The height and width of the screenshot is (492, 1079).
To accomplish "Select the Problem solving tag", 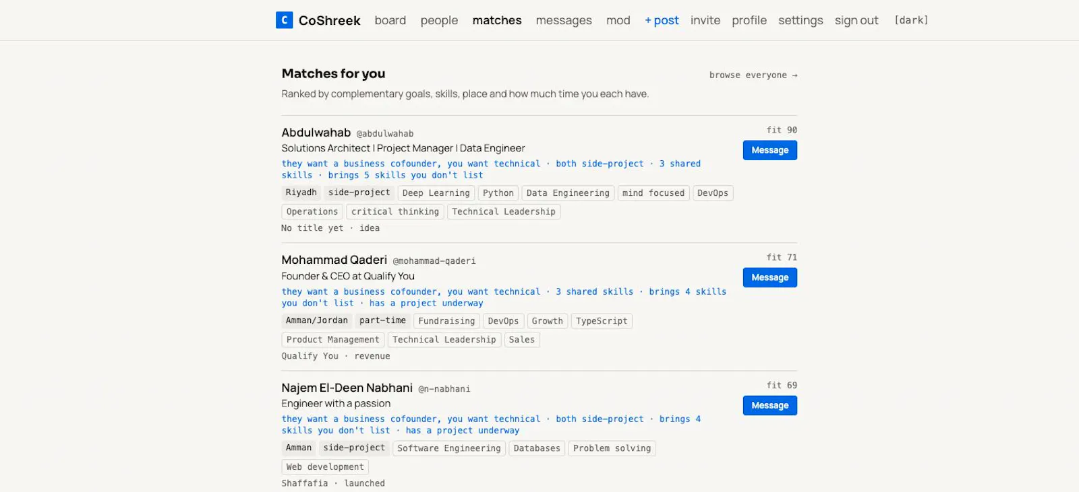I will coord(612,448).
